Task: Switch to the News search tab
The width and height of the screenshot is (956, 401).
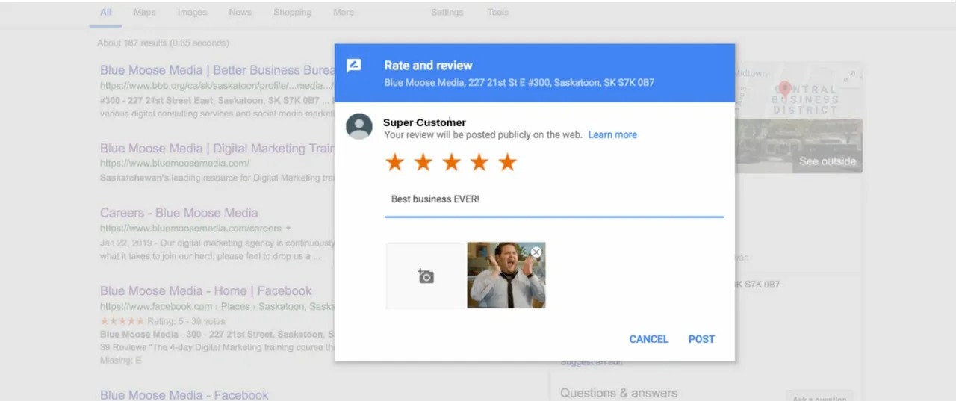Action: [x=240, y=13]
